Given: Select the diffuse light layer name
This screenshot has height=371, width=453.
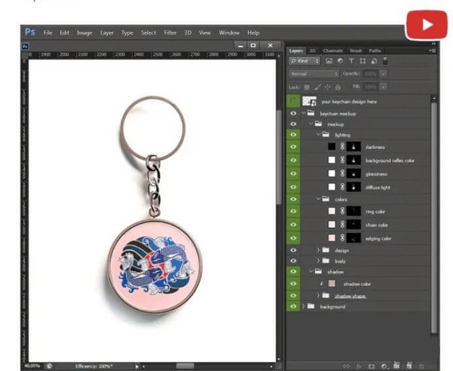Looking at the screenshot, I should pos(378,187).
